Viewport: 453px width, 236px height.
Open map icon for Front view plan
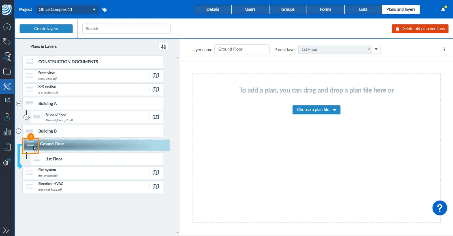pyautogui.click(x=156, y=76)
